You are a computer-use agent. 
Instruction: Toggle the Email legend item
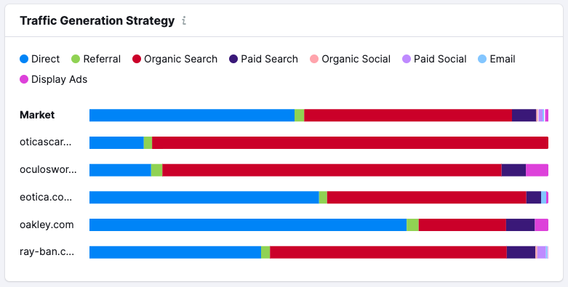click(x=497, y=59)
